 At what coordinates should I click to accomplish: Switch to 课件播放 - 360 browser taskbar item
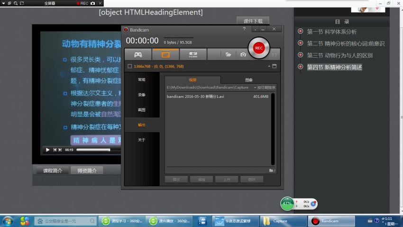coord(169,221)
